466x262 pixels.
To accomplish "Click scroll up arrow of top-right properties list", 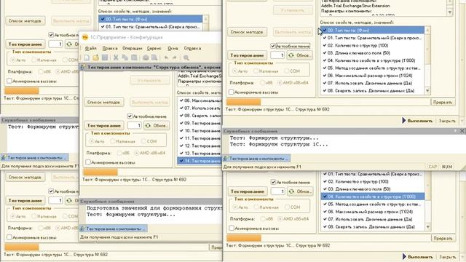I will click(x=427, y=30).
